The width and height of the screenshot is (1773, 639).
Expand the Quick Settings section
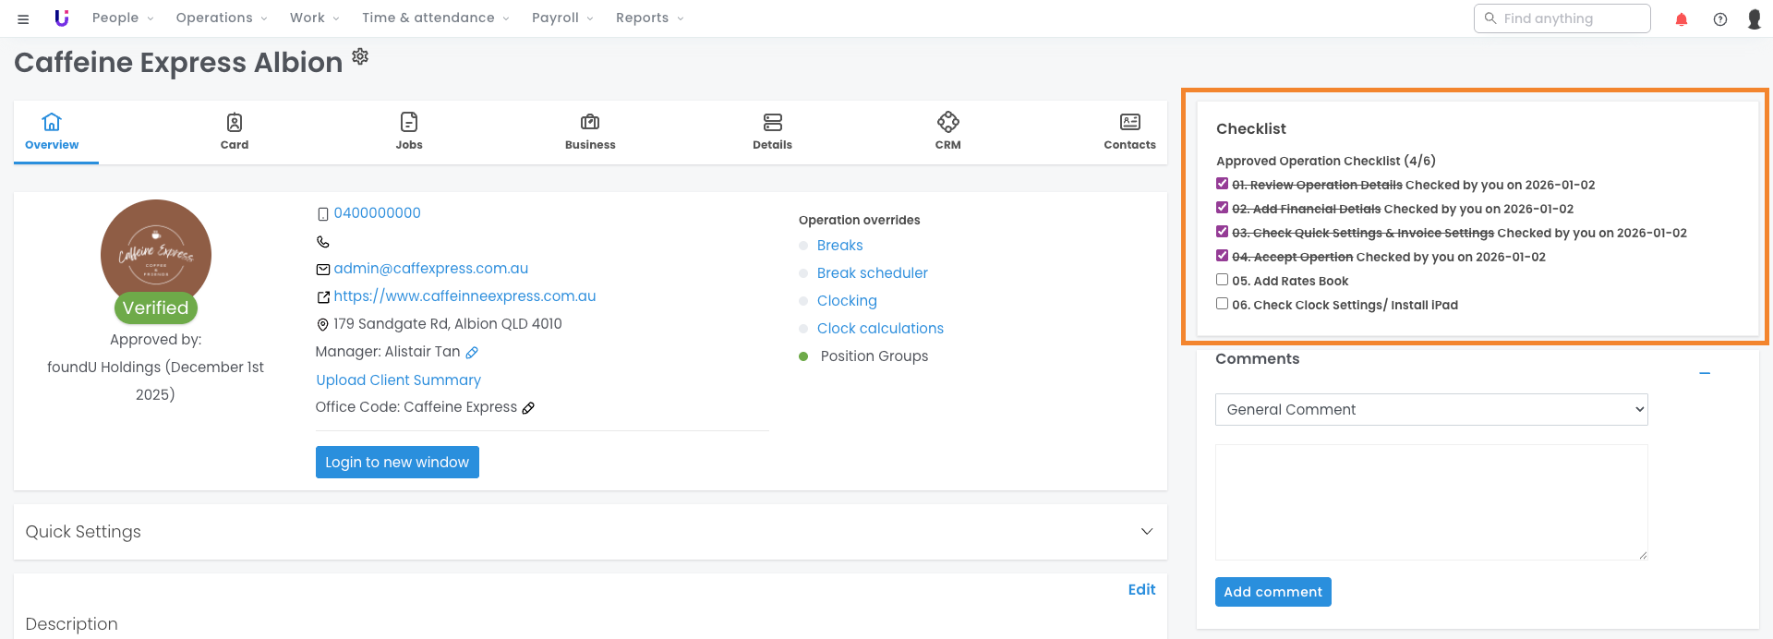coord(1146,532)
